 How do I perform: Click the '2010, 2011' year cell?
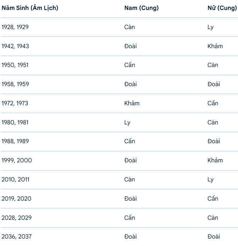click(x=15, y=180)
